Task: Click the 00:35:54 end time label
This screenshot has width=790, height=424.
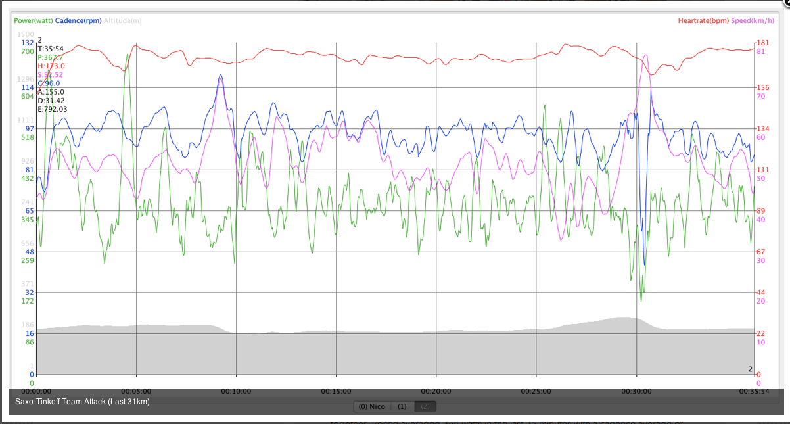Action: tap(753, 391)
